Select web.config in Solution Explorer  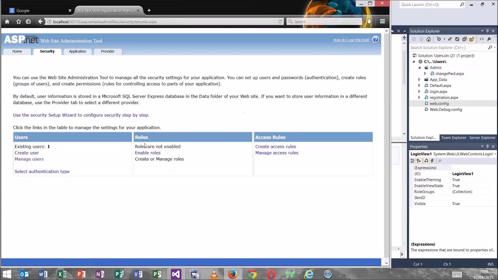(x=439, y=103)
